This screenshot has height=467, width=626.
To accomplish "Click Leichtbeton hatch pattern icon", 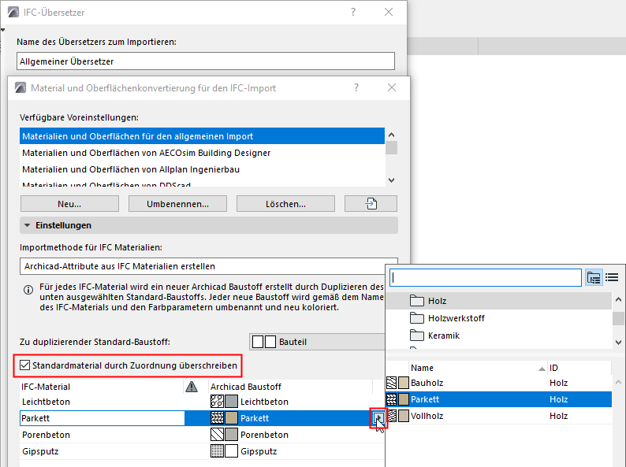I will click(x=217, y=402).
